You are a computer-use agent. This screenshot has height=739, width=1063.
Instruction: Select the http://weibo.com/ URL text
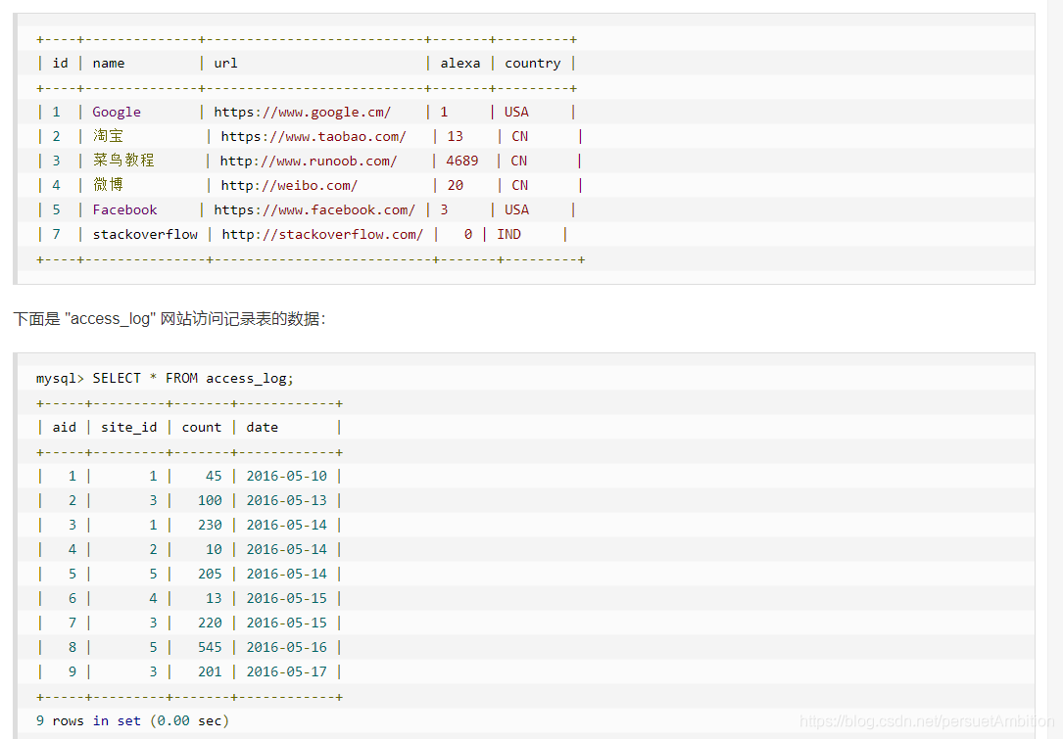pyautogui.click(x=289, y=185)
